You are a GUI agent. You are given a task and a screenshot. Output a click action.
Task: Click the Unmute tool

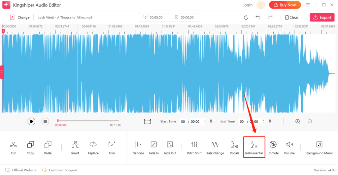(x=273, y=148)
